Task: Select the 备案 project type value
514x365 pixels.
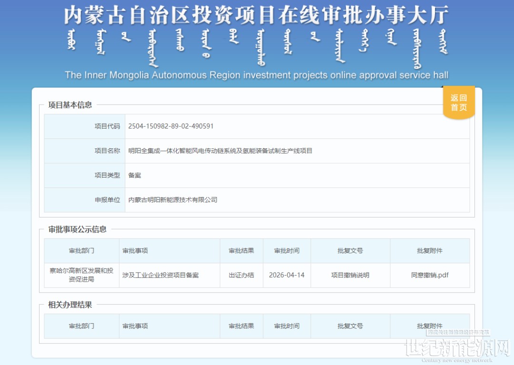Action: [x=135, y=175]
